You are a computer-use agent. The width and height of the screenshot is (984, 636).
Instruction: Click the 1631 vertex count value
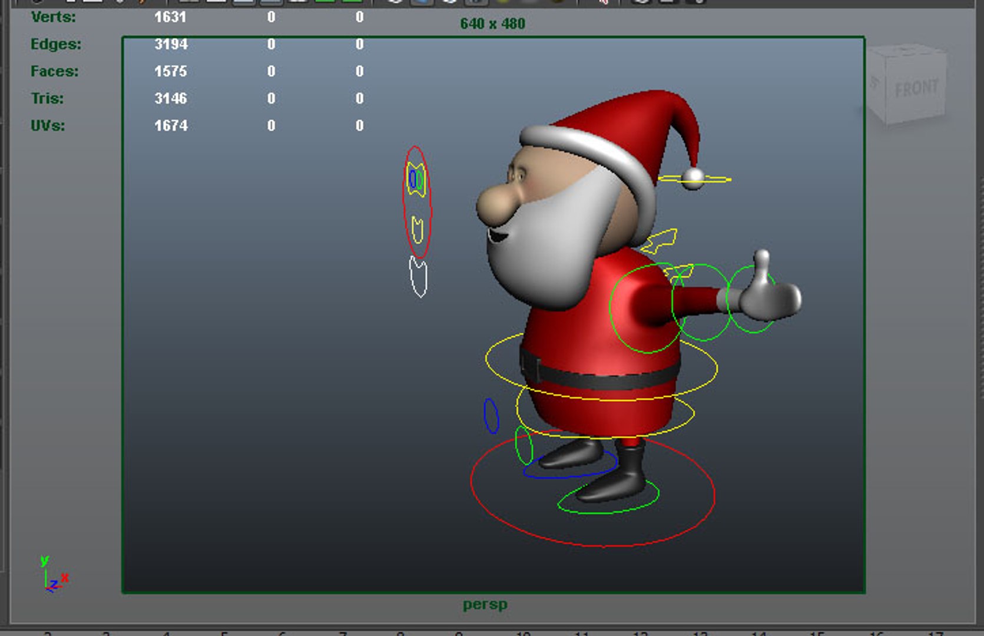coord(170,17)
